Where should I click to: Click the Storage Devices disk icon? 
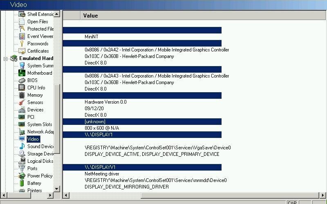(22, 154)
